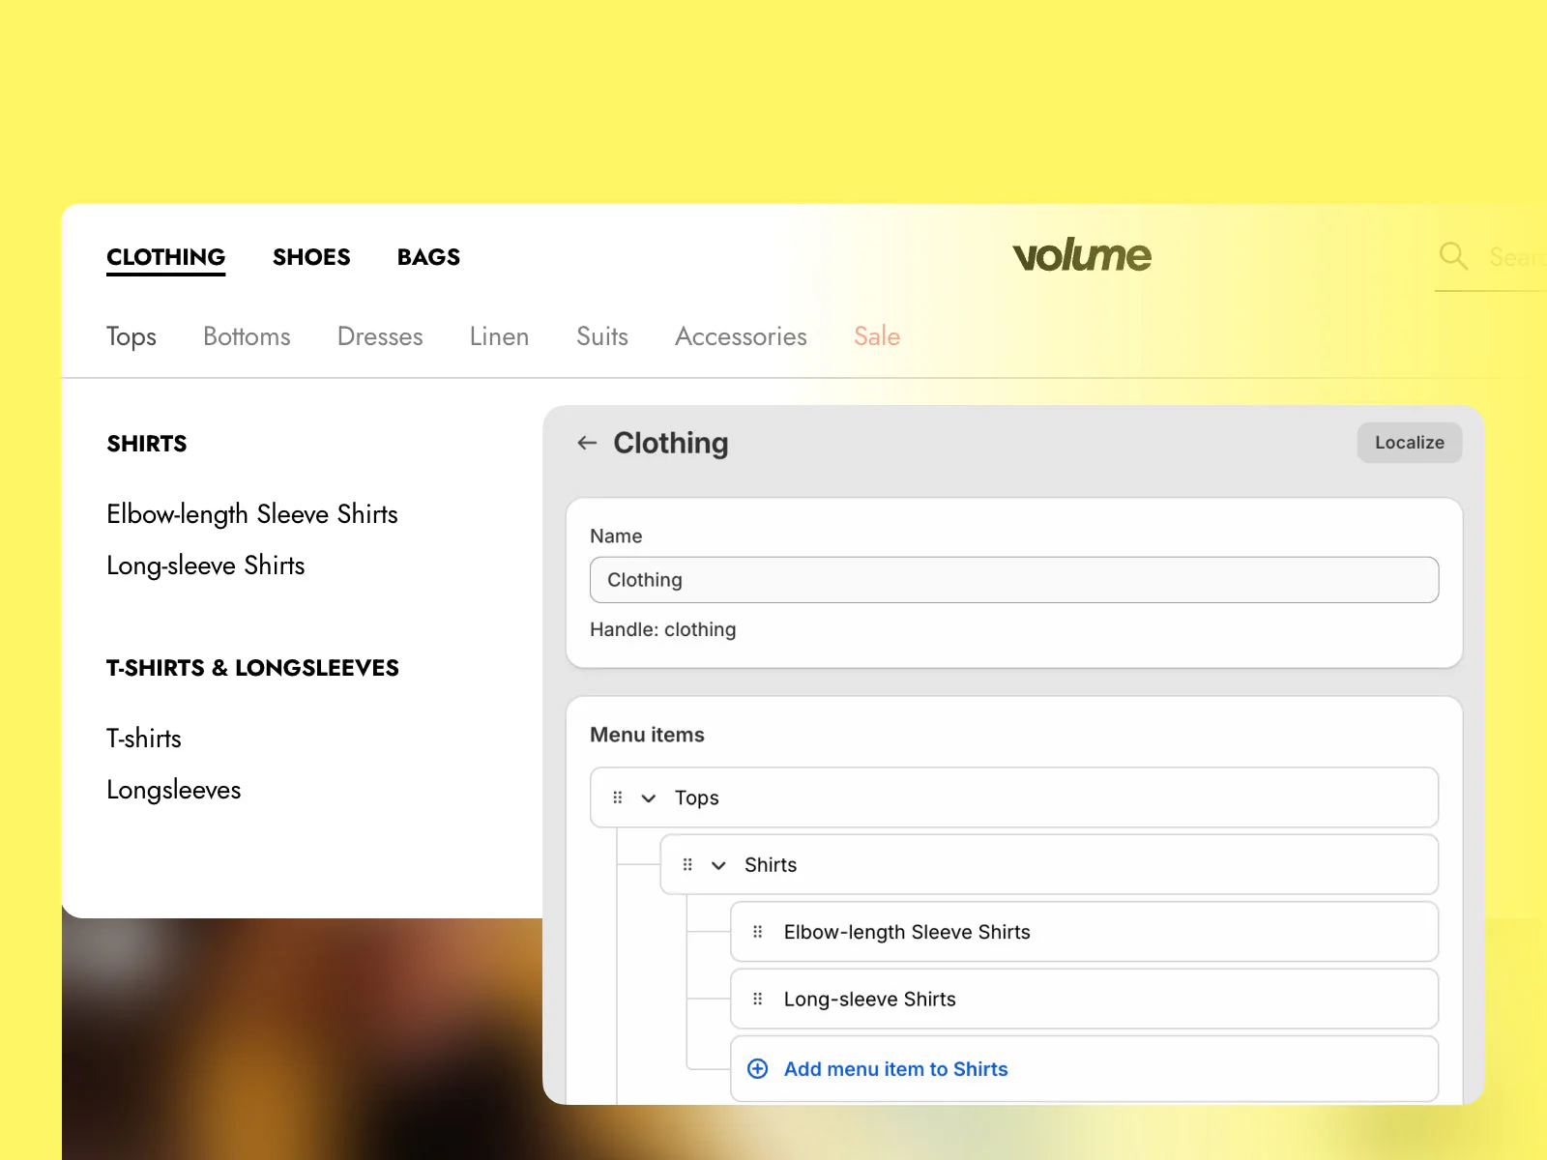Click drag handle of Long-sleeve Shirts menu item
The width and height of the screenshot is (1547, 1160).
(757, 999)
